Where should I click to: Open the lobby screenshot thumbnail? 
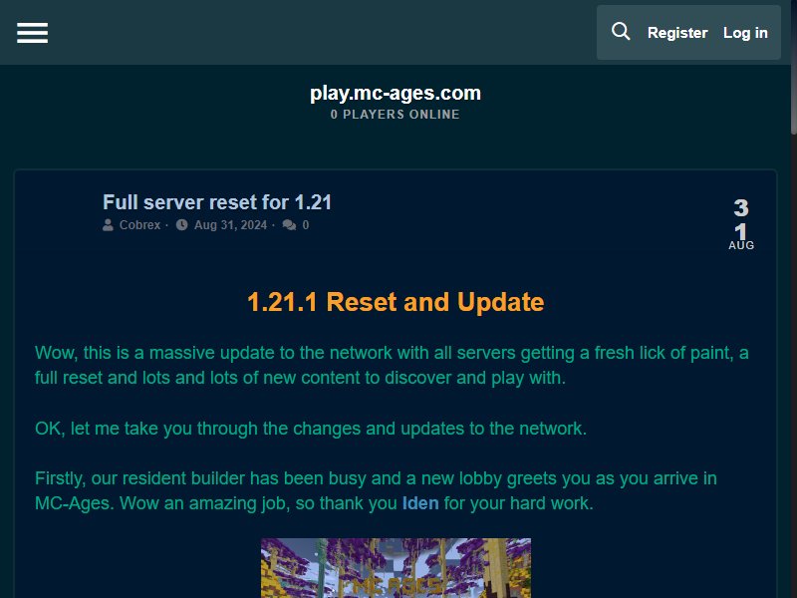(396, 568)
